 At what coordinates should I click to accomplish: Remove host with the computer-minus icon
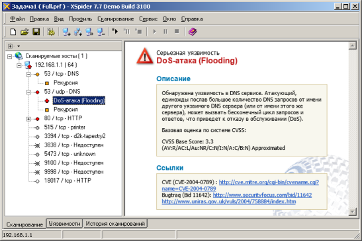101,32
